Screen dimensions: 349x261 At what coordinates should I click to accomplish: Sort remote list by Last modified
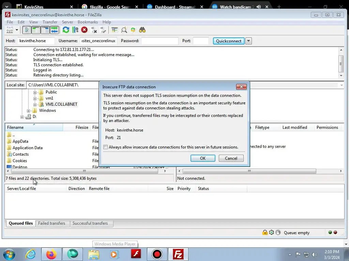(x=297, y=127)
